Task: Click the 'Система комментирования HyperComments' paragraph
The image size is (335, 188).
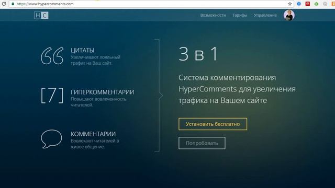Action: (237, 89)
